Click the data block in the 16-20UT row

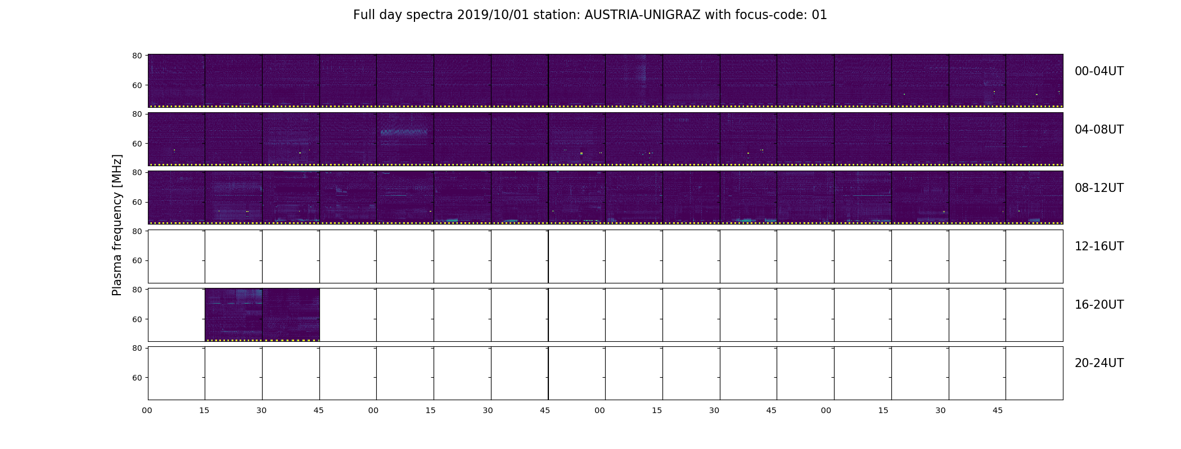click(x=262, y=315)
